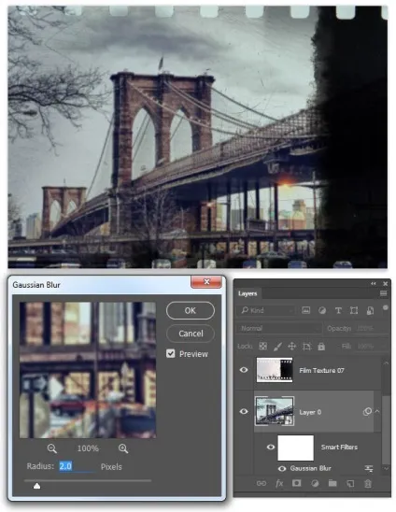Collapse Layer 0 smart filters list

click(377, 411)
